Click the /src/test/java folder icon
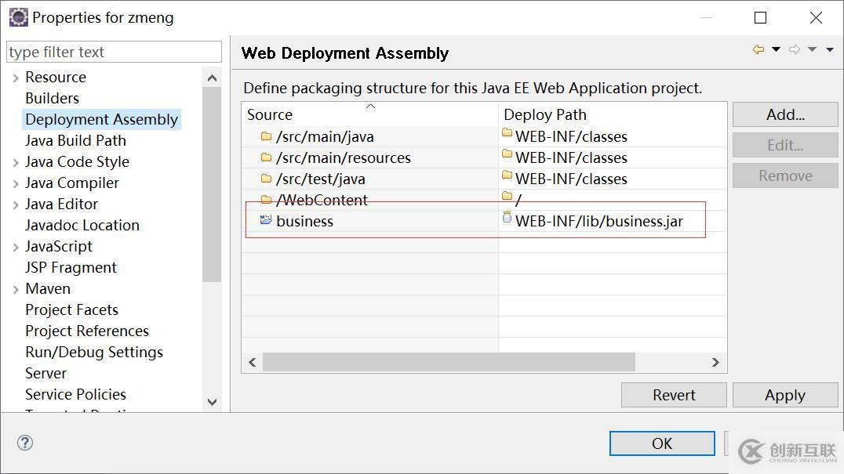This screenshot has height=474, width=844. 266,179
